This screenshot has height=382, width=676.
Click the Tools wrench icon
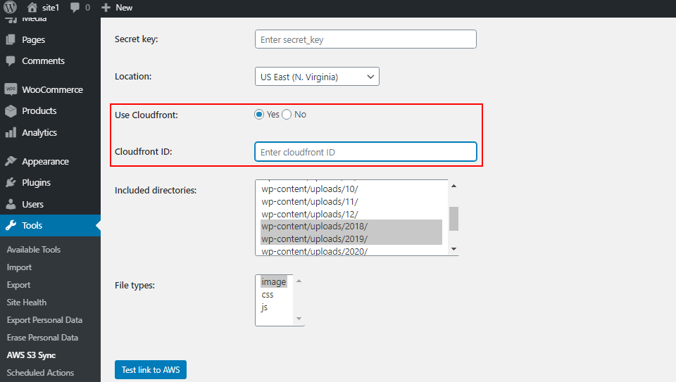(x=11, y=225)
